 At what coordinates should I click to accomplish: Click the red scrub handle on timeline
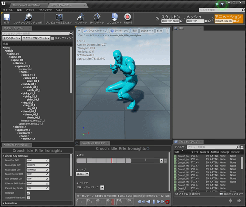coord(113,202)
